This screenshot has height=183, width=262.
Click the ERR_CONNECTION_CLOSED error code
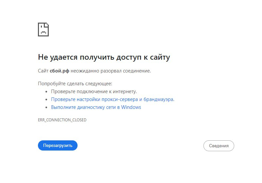(x=62, y=120)
